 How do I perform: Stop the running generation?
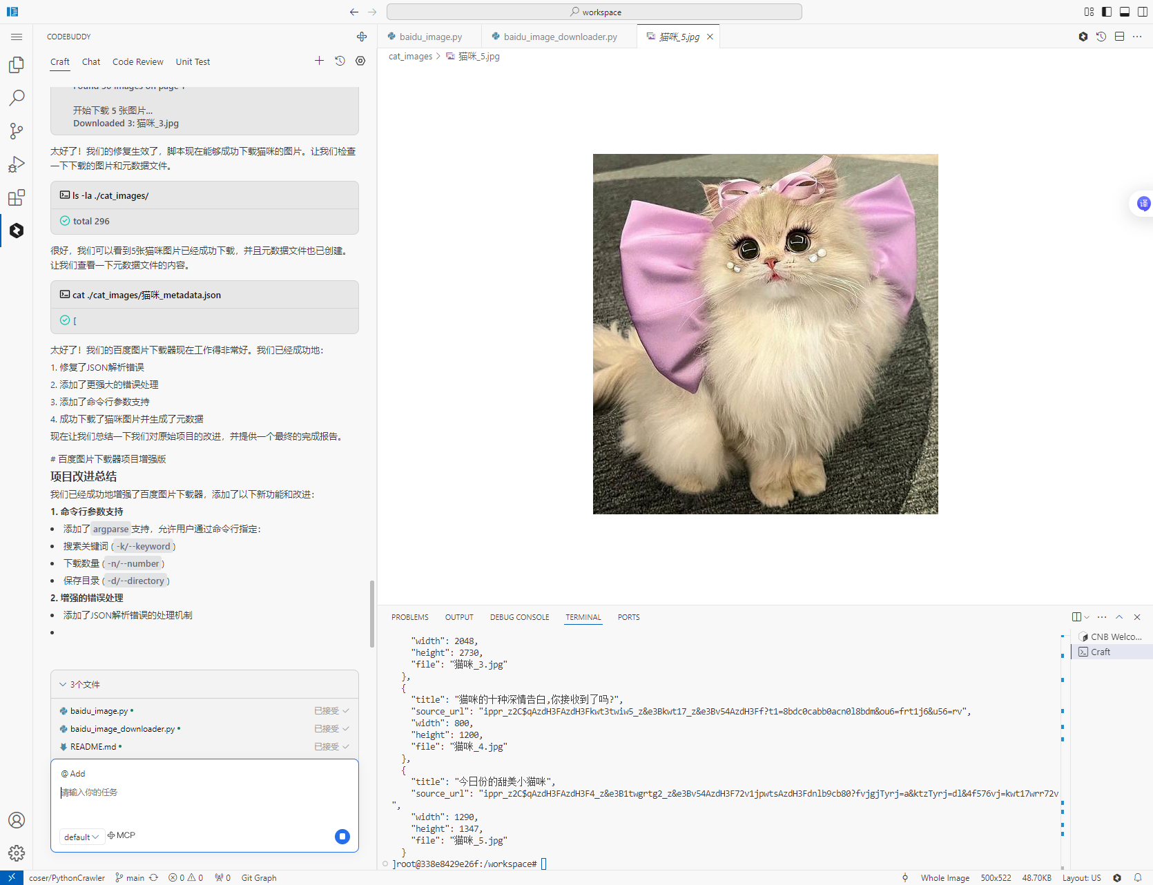[x=342, y=837]
